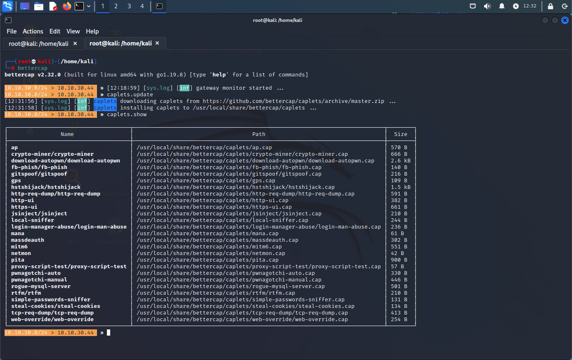Select the terminal window taskbar button
The image size is (572, 360).
(x=159, y=6)
